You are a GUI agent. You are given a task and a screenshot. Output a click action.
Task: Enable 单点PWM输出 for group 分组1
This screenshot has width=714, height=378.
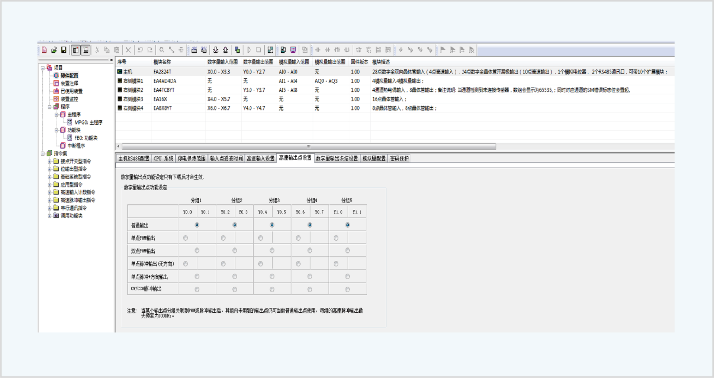click(185, 238)
